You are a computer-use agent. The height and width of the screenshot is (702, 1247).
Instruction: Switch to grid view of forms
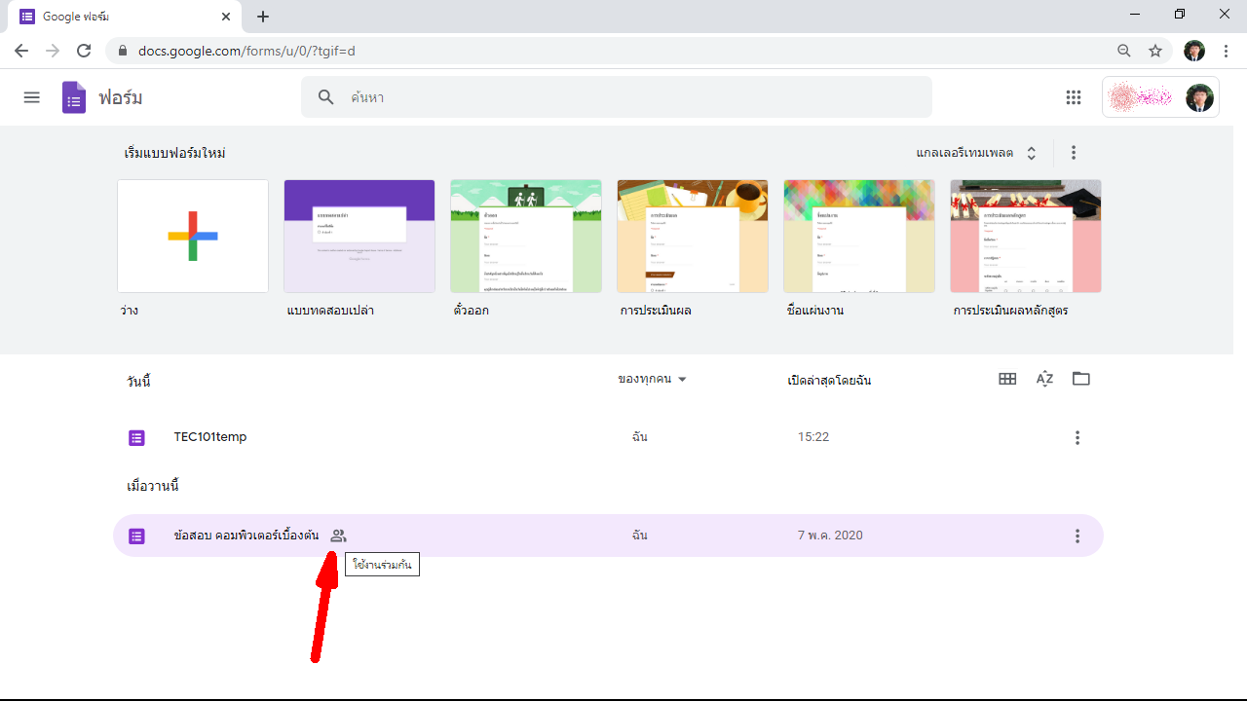pos(1007,379)
